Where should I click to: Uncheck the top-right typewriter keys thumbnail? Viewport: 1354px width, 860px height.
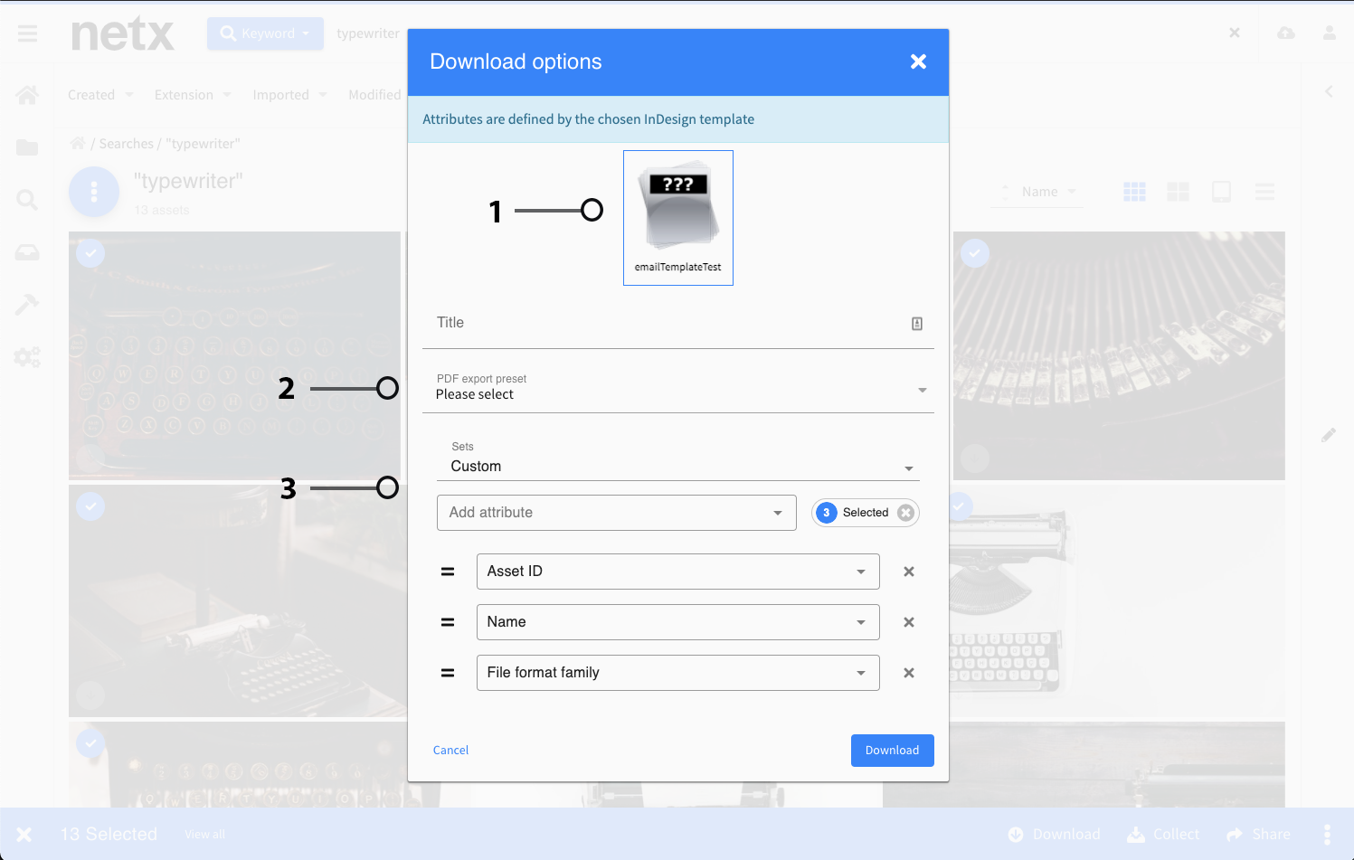tap(975, 253)
